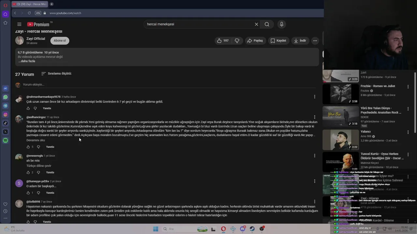Screen dimensions: 417x234
Task: Click the İndir download button
Action: (300, 41)
